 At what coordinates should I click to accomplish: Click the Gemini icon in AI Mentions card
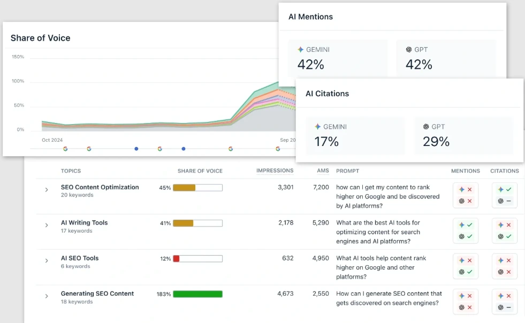(x=301, y=50)
